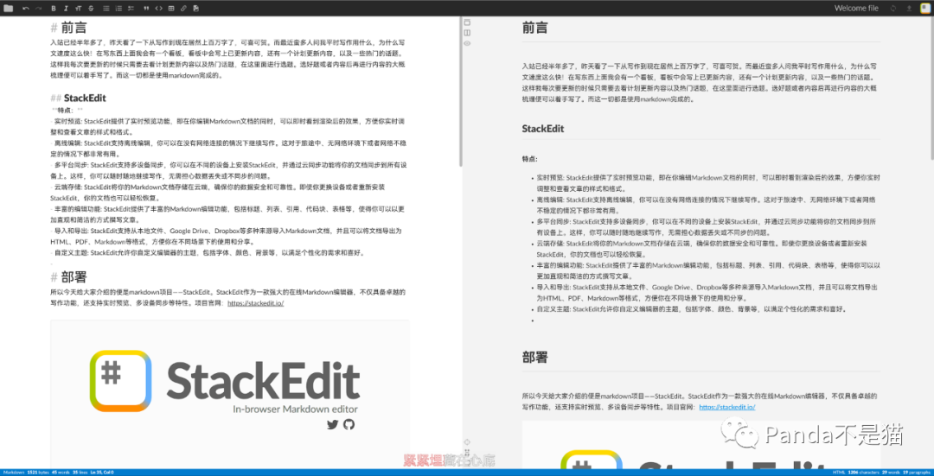Click 'Ln 35, Col 0' in status bar
Image resolution: width=934 pixels, height=476 pixels.
(x=102, y=473)
